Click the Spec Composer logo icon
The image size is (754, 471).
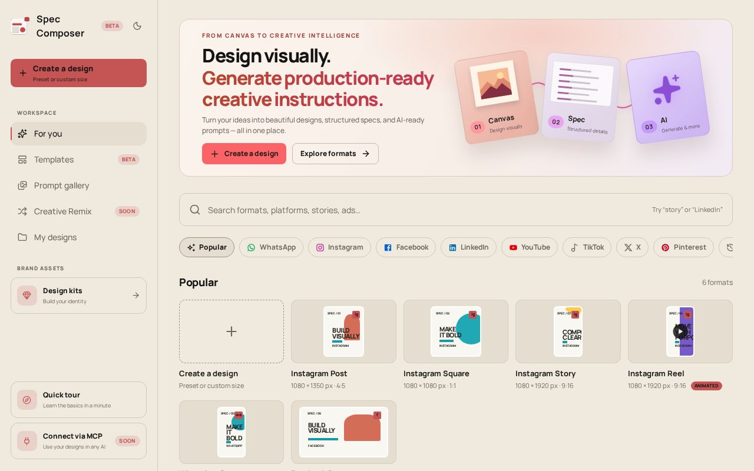tap(19, 26)
